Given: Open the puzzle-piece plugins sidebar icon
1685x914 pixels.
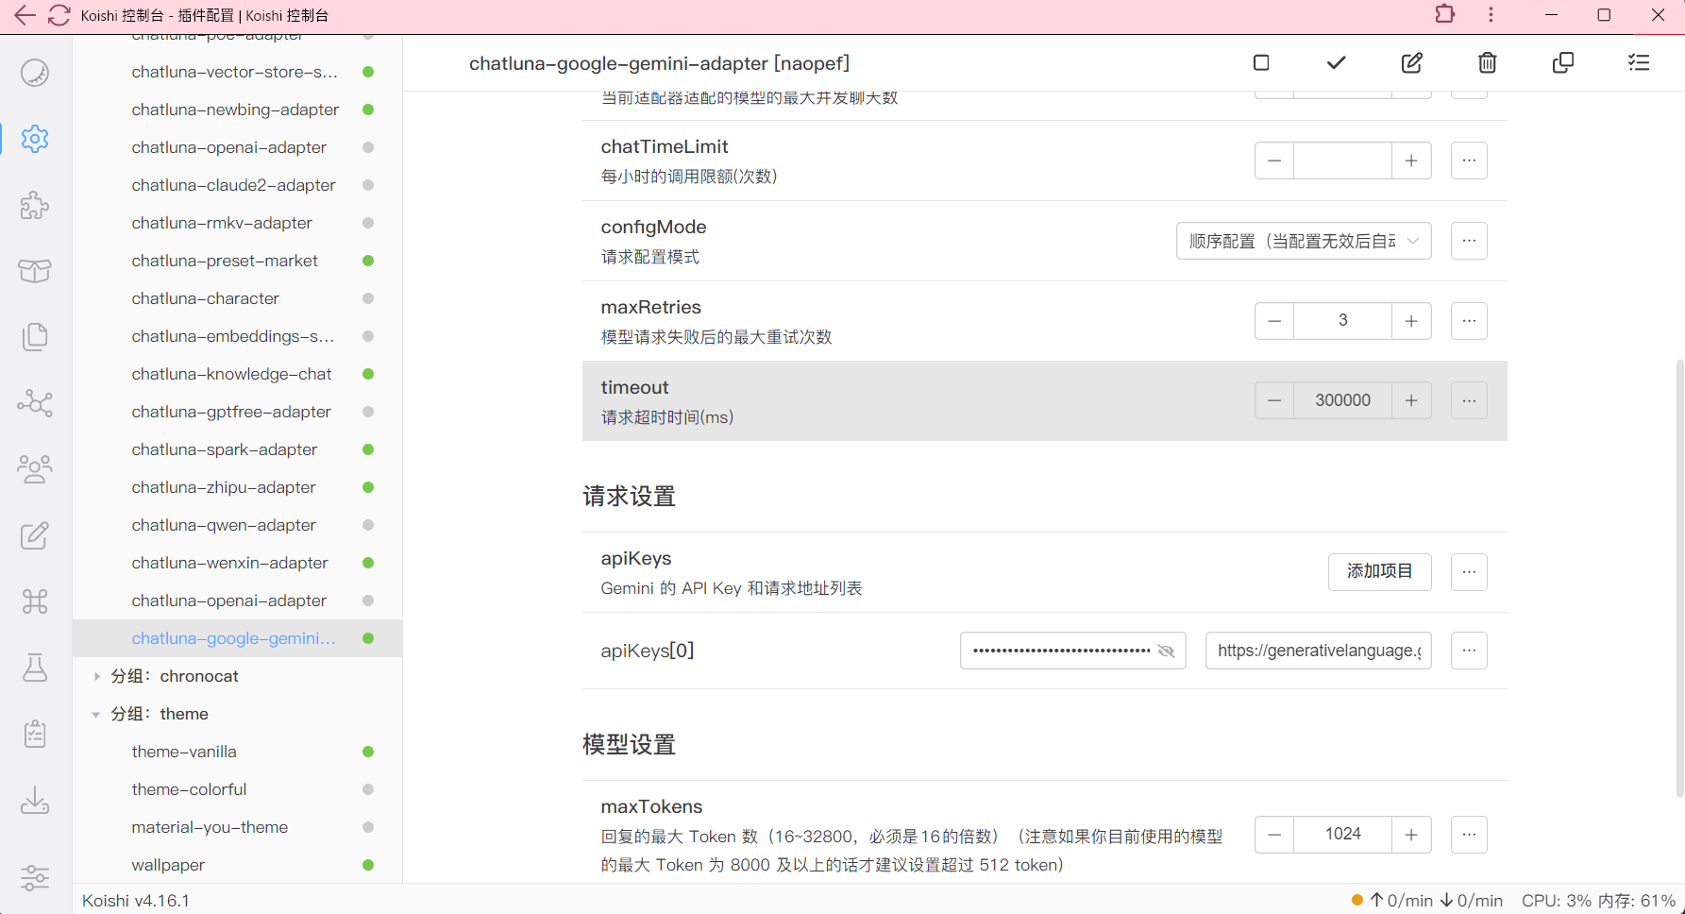Looking at the screenshot, I should pyautogui.click(x=35, y=205).
